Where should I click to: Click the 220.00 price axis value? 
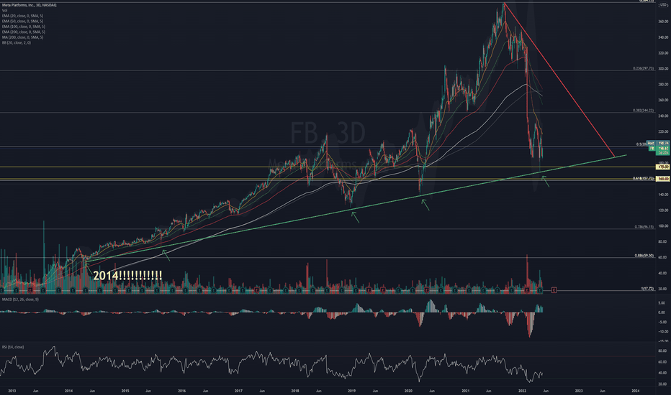pyautogui.click(x=663, y=131)
